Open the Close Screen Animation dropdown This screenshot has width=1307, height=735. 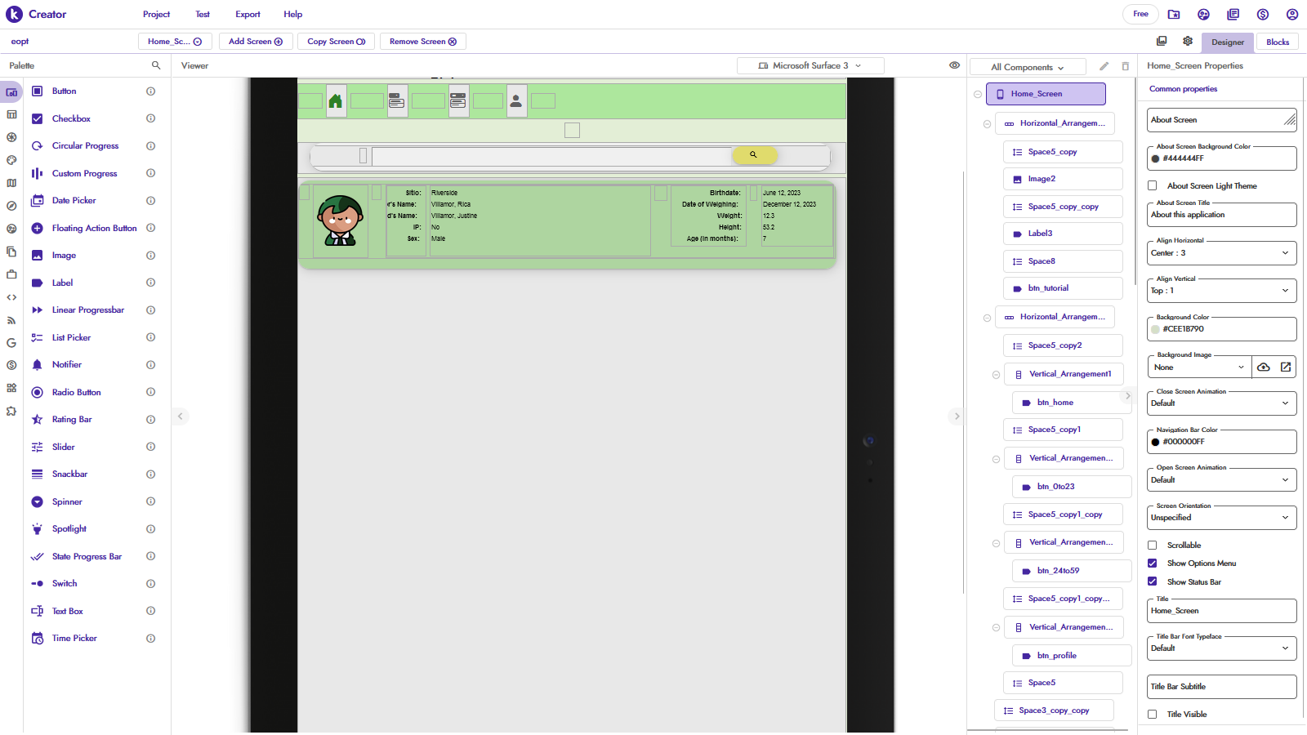[1221, 403]
